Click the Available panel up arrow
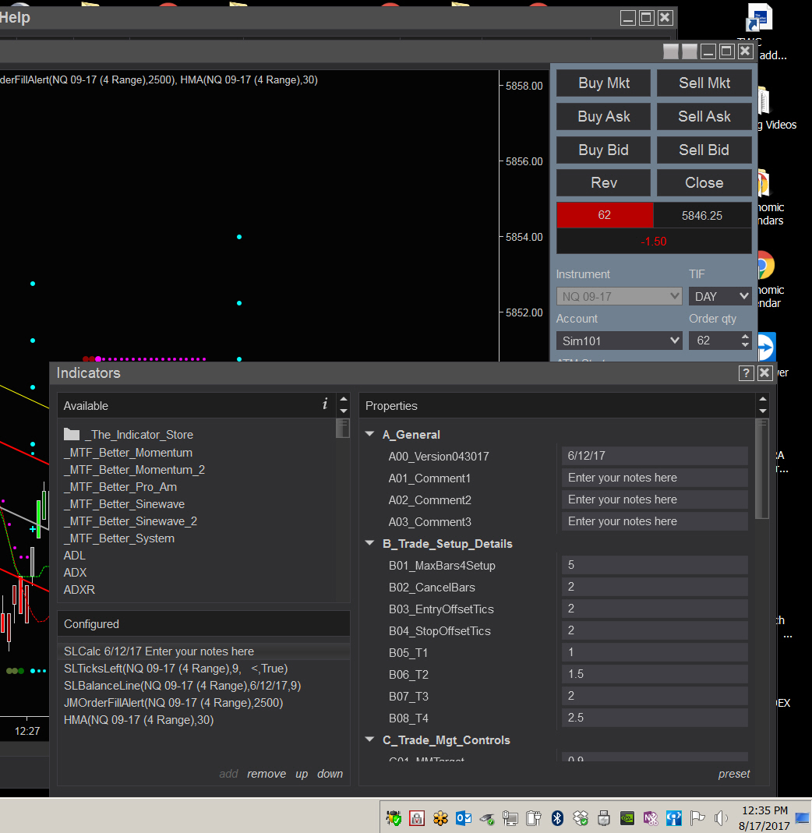Viewport: 812px width, 833px height. pyautogui.click(x=344, y=399)
